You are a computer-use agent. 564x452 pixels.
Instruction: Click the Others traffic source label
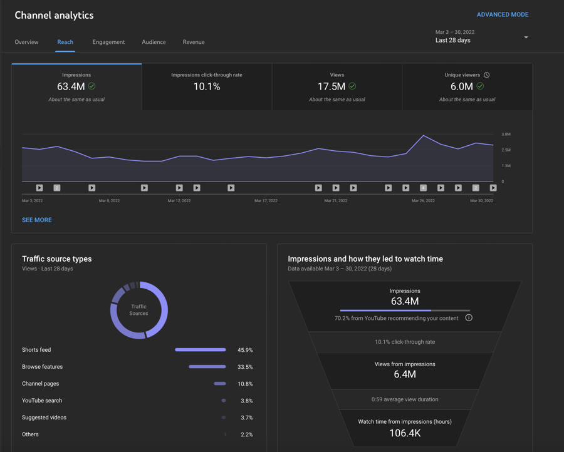[x=30, y=434]
